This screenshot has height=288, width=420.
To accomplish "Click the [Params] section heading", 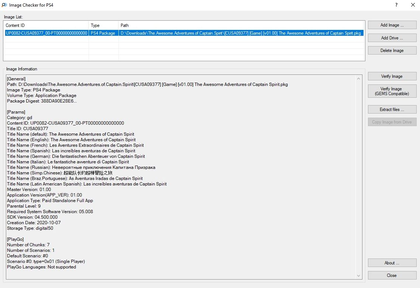I will tap(16, 112).
